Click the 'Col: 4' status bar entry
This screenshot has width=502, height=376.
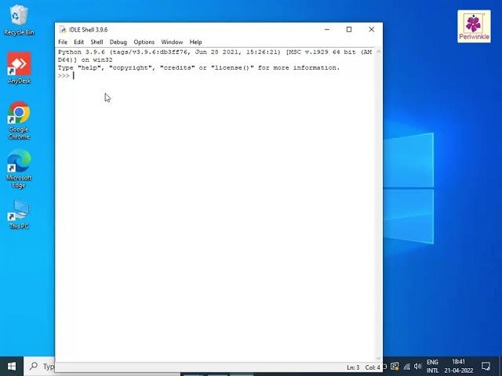(373, 367)
